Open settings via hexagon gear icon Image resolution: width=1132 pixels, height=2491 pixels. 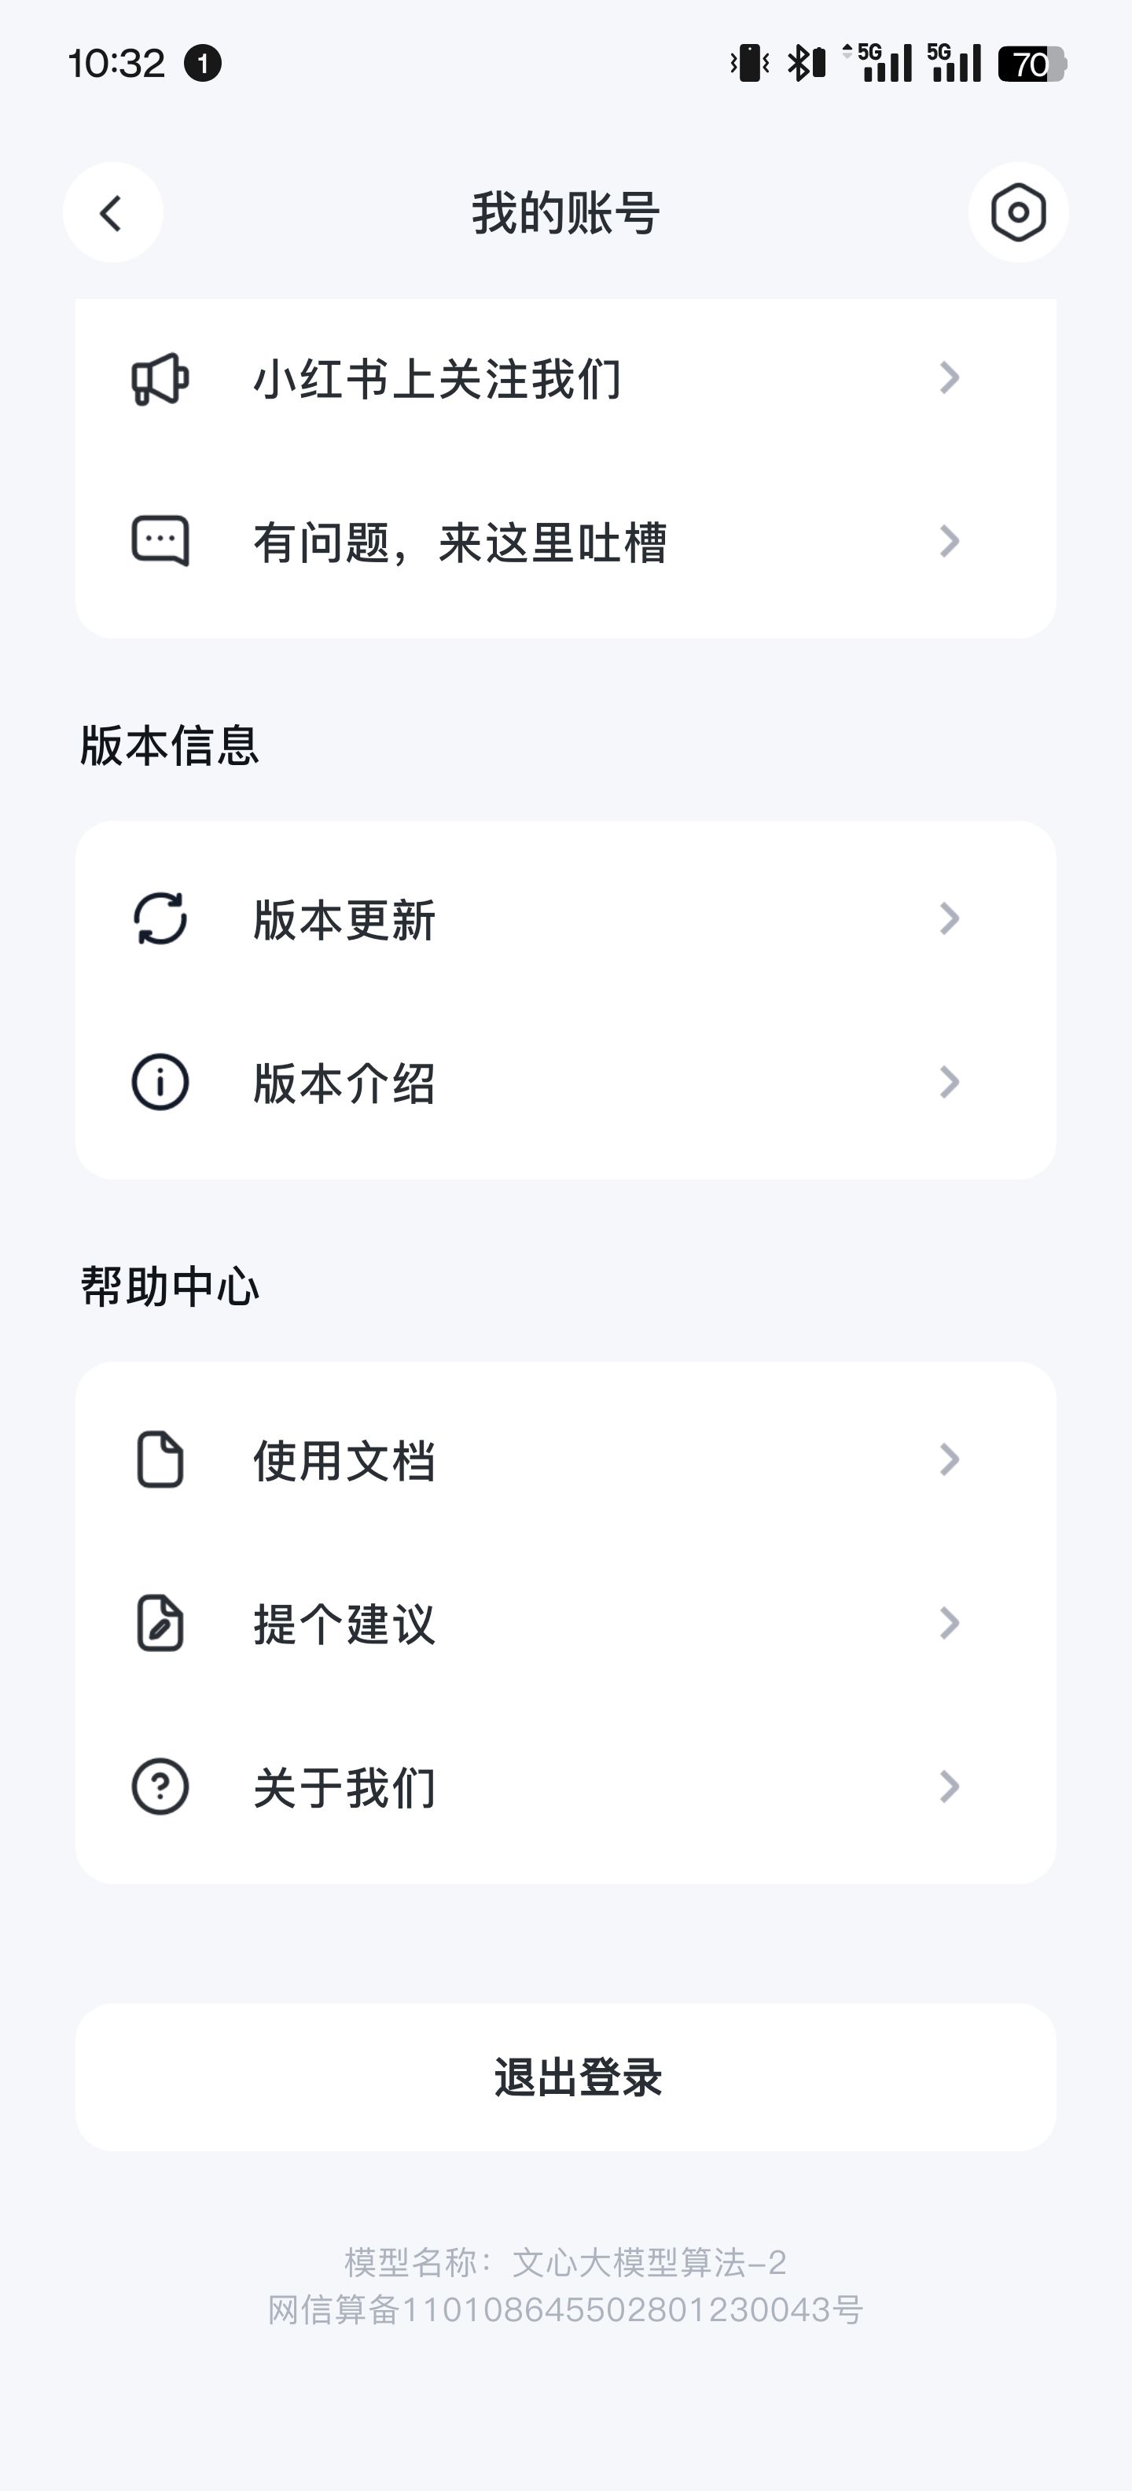click(x=1018, y=213)
